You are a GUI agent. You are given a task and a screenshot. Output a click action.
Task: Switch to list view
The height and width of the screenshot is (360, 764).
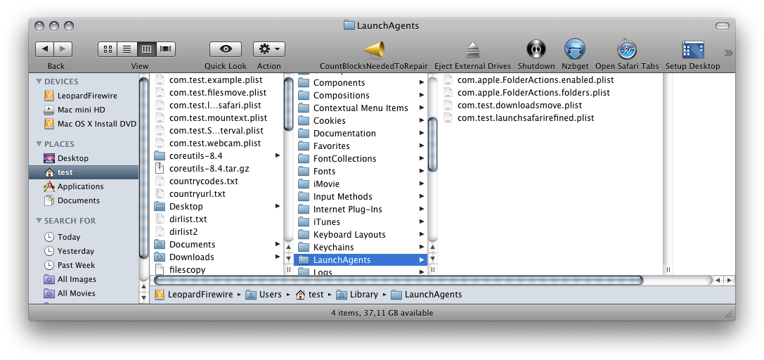[x=127, y=49]
